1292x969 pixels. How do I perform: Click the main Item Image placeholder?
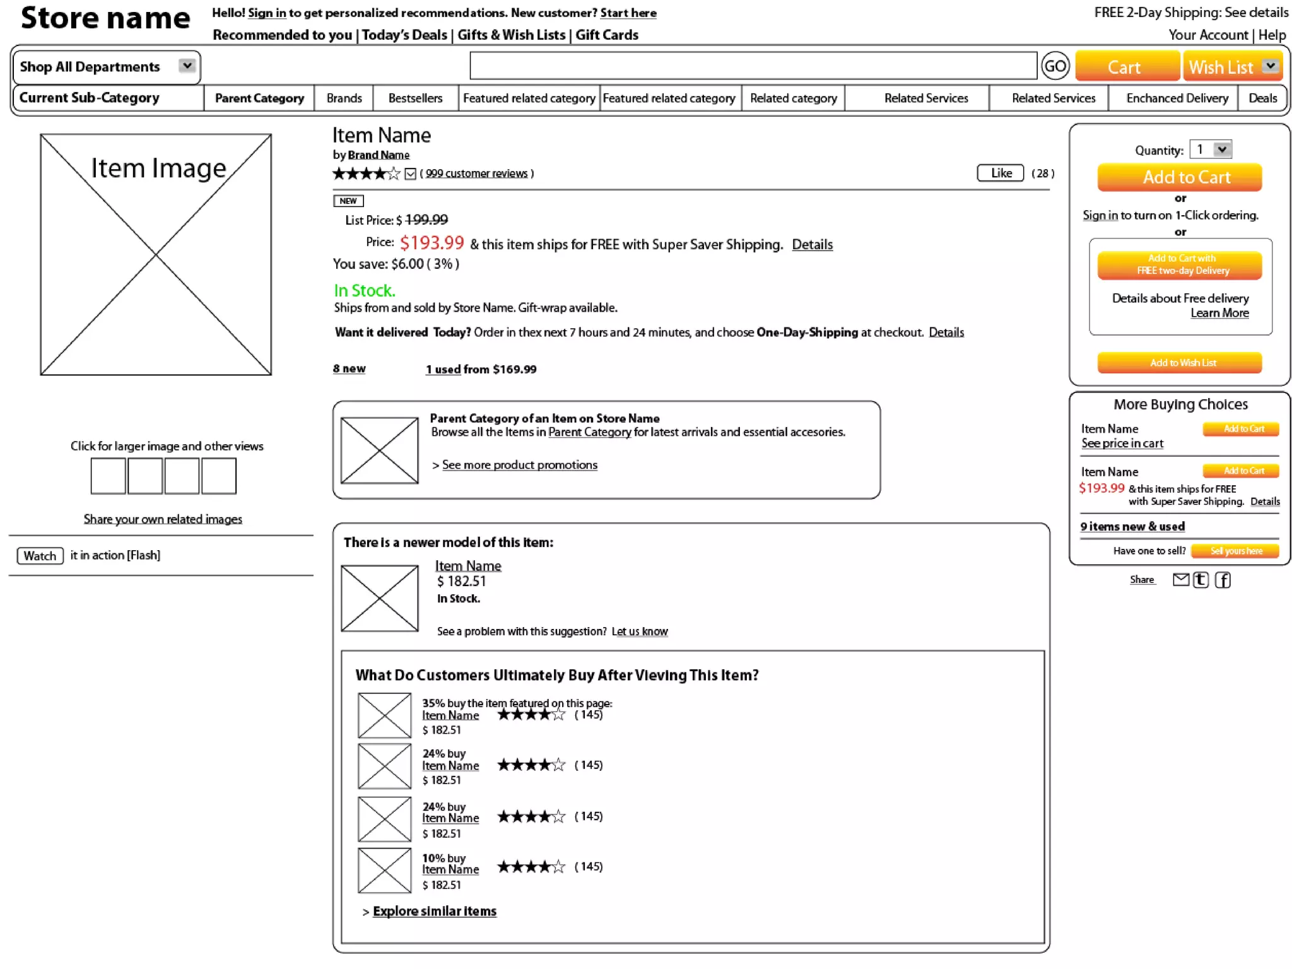[x=156, y=254]
